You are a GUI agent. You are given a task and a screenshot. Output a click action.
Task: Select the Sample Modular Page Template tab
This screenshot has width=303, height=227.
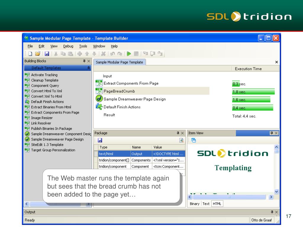click(120, 62)
